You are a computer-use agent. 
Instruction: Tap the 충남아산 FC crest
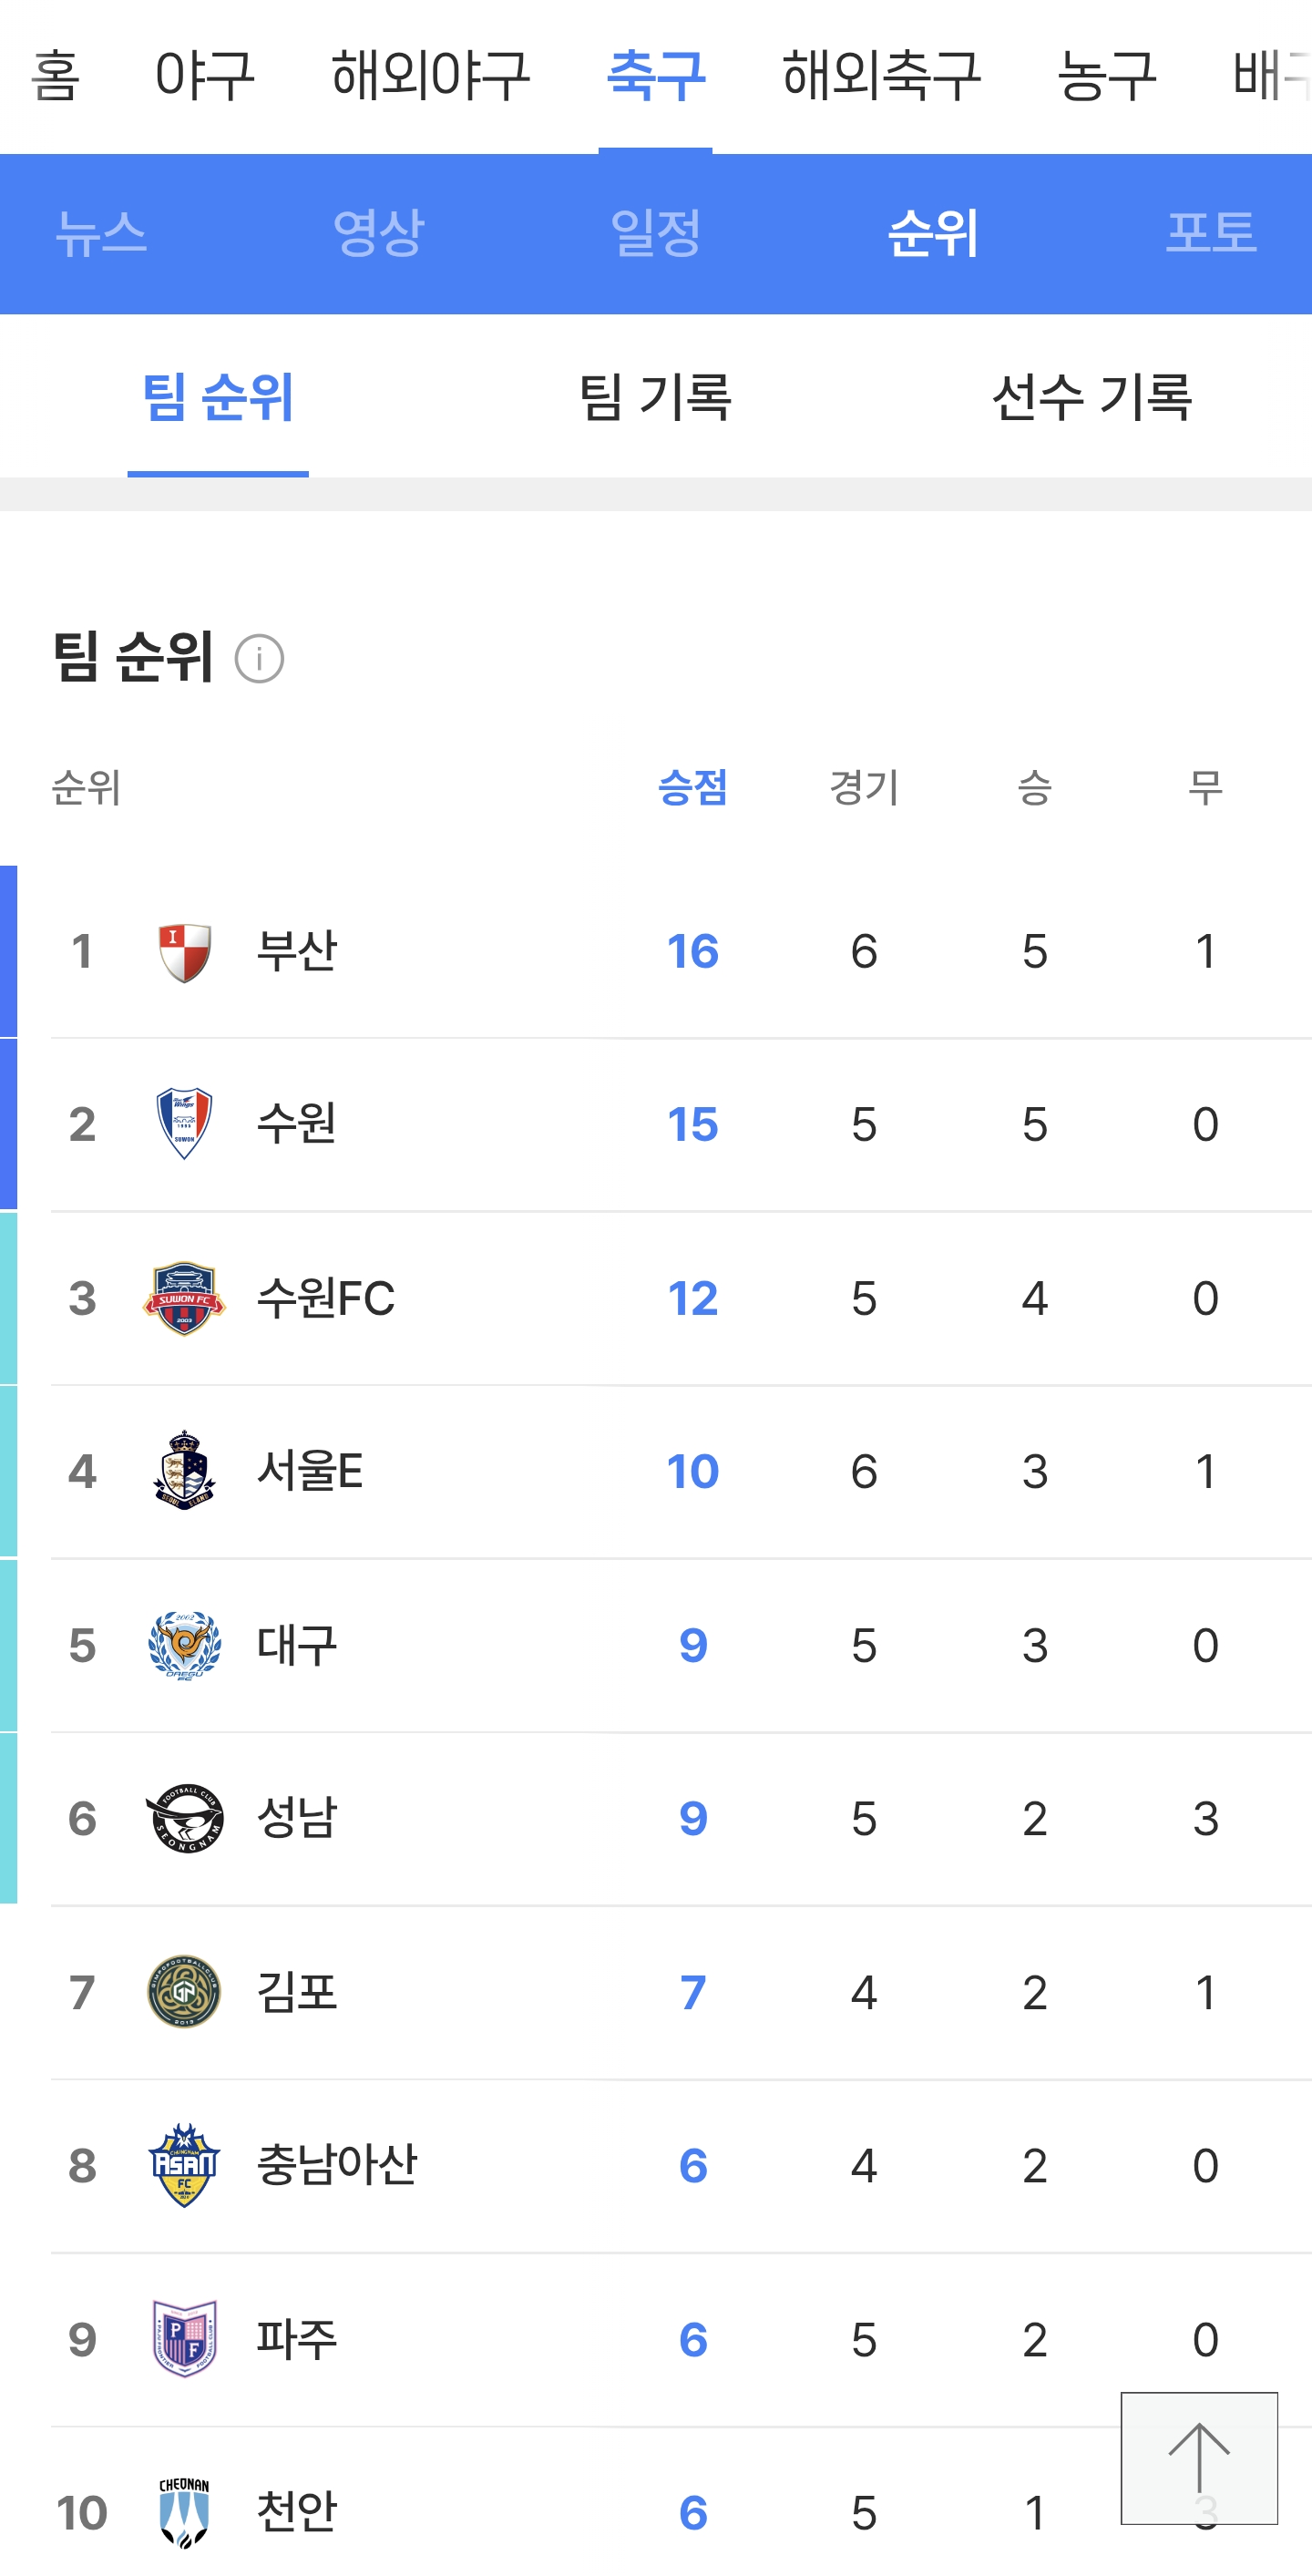185,2165
